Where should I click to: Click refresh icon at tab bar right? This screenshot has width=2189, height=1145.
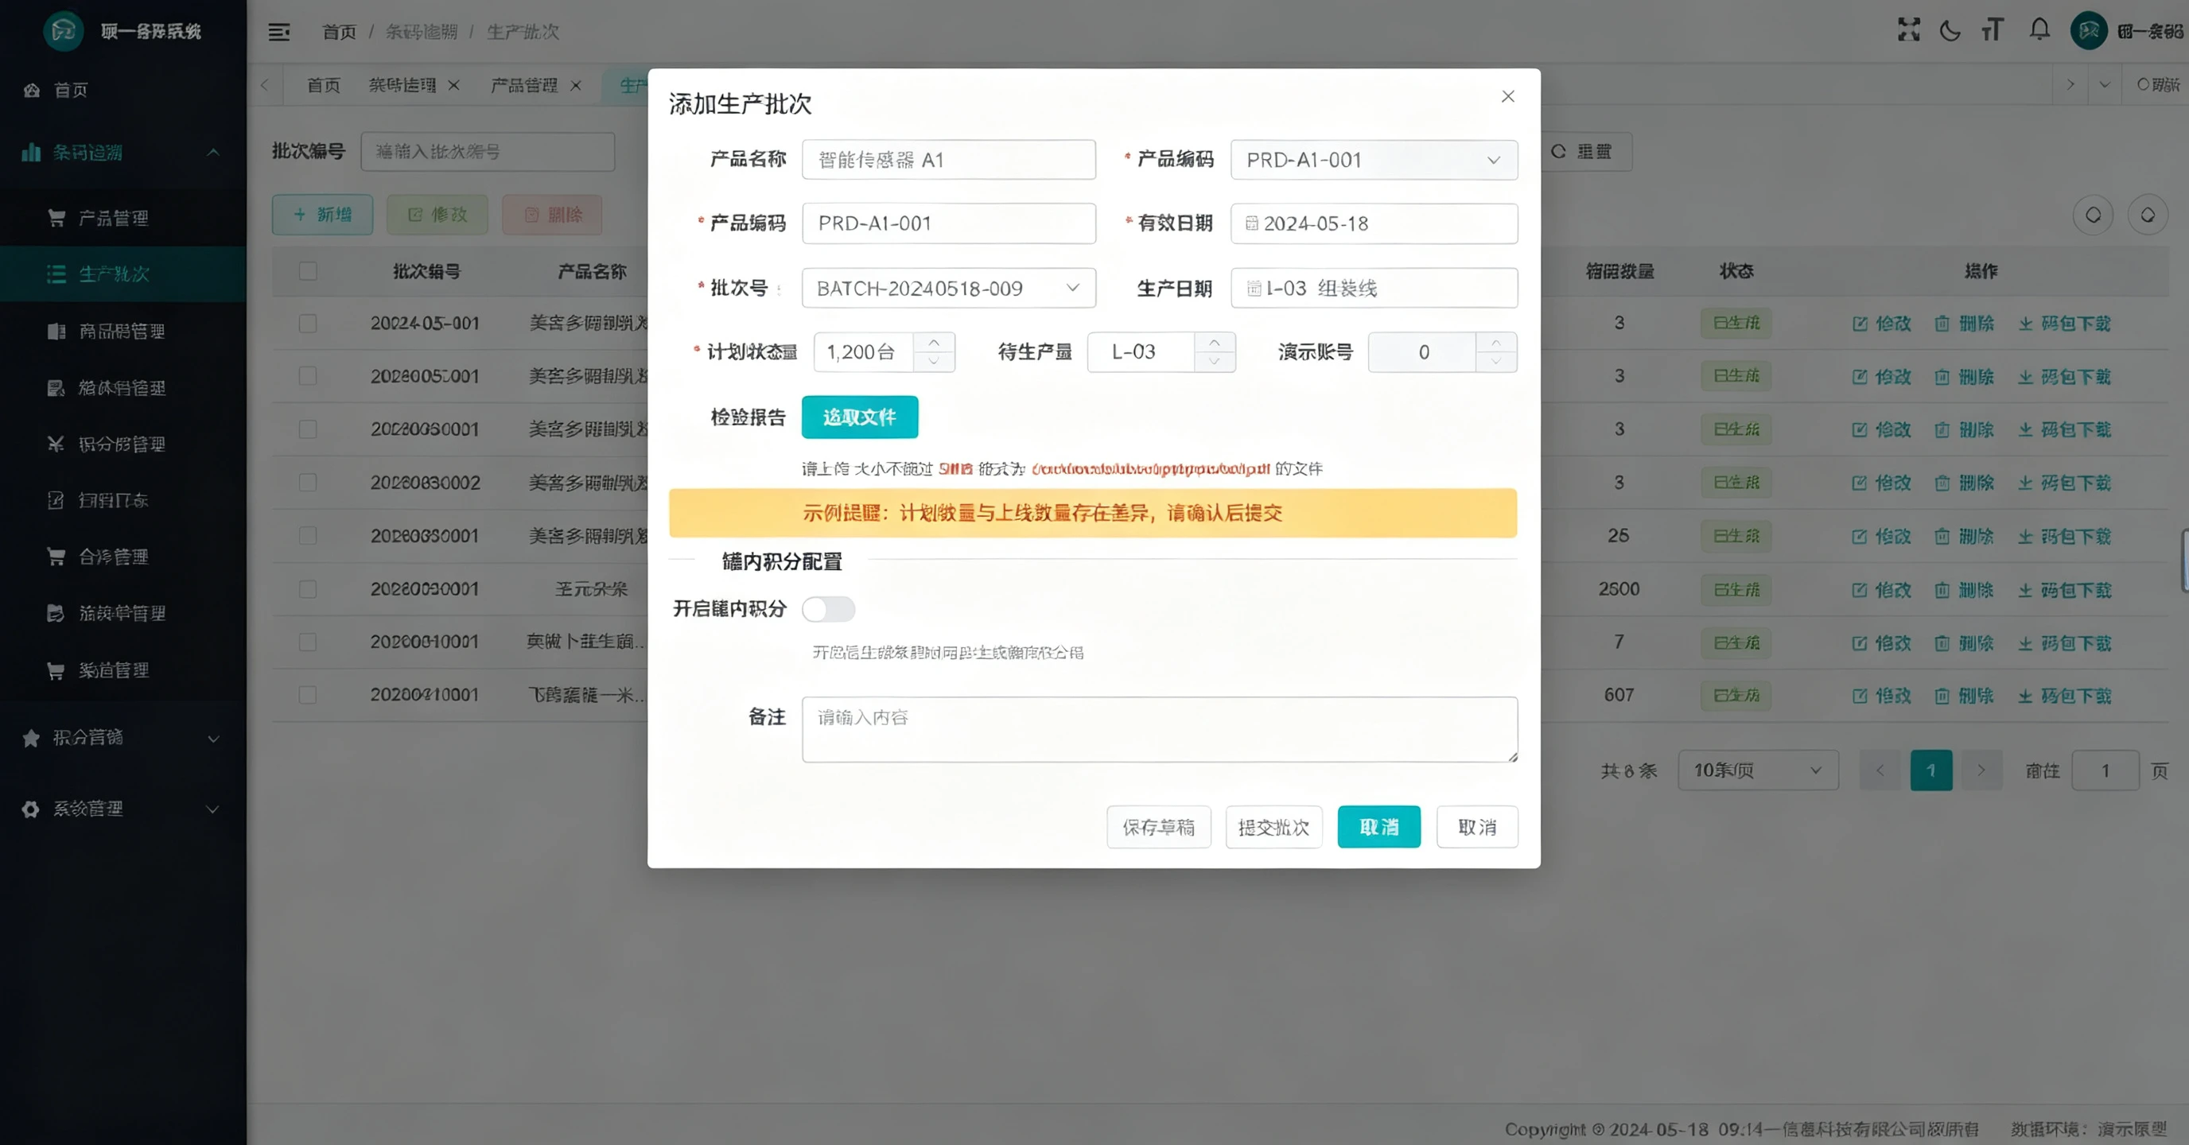(2143, 85)
